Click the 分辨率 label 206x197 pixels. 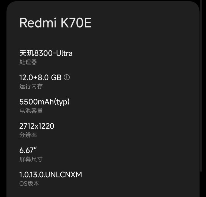pos(28,135)
